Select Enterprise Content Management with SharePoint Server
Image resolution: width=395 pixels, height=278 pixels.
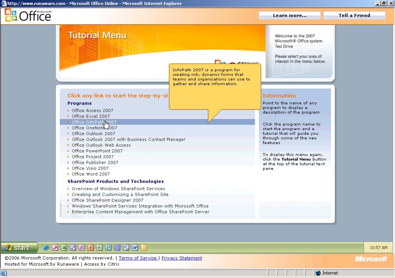tap(140, 212)
